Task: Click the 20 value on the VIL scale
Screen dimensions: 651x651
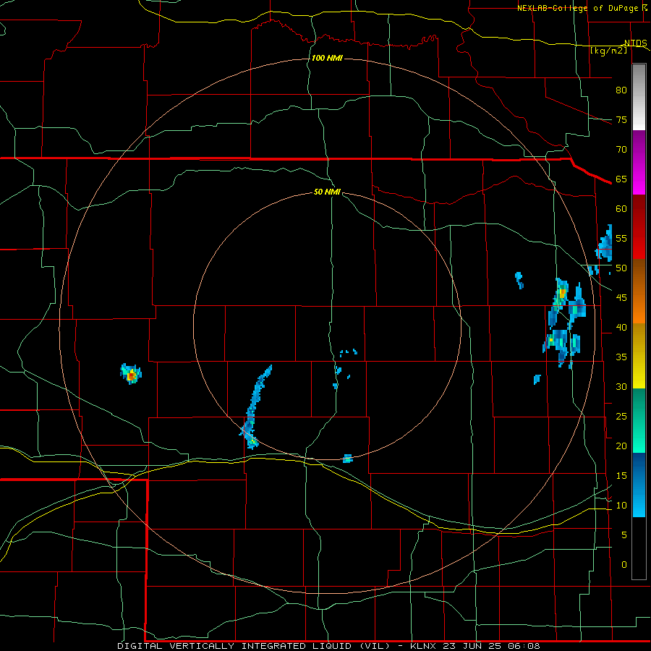Action: (621, 446)
